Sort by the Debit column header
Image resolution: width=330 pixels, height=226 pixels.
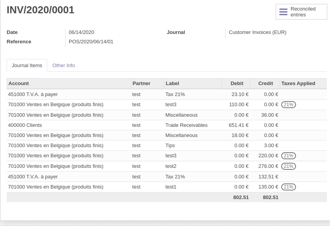point(237,83)
